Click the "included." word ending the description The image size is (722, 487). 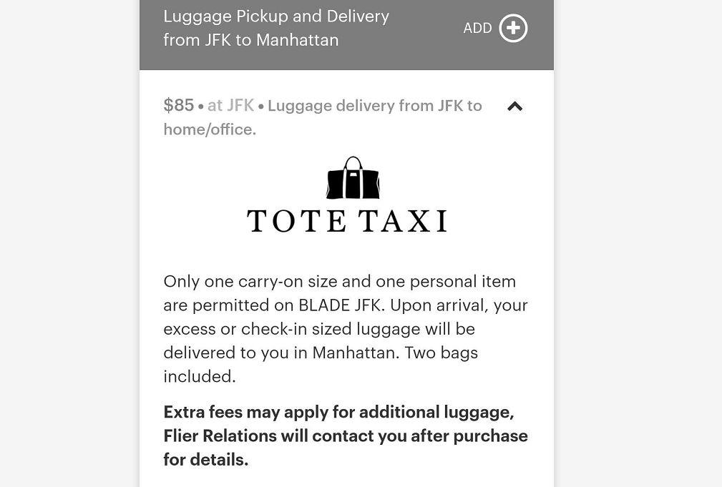click(x=199, y=376)
